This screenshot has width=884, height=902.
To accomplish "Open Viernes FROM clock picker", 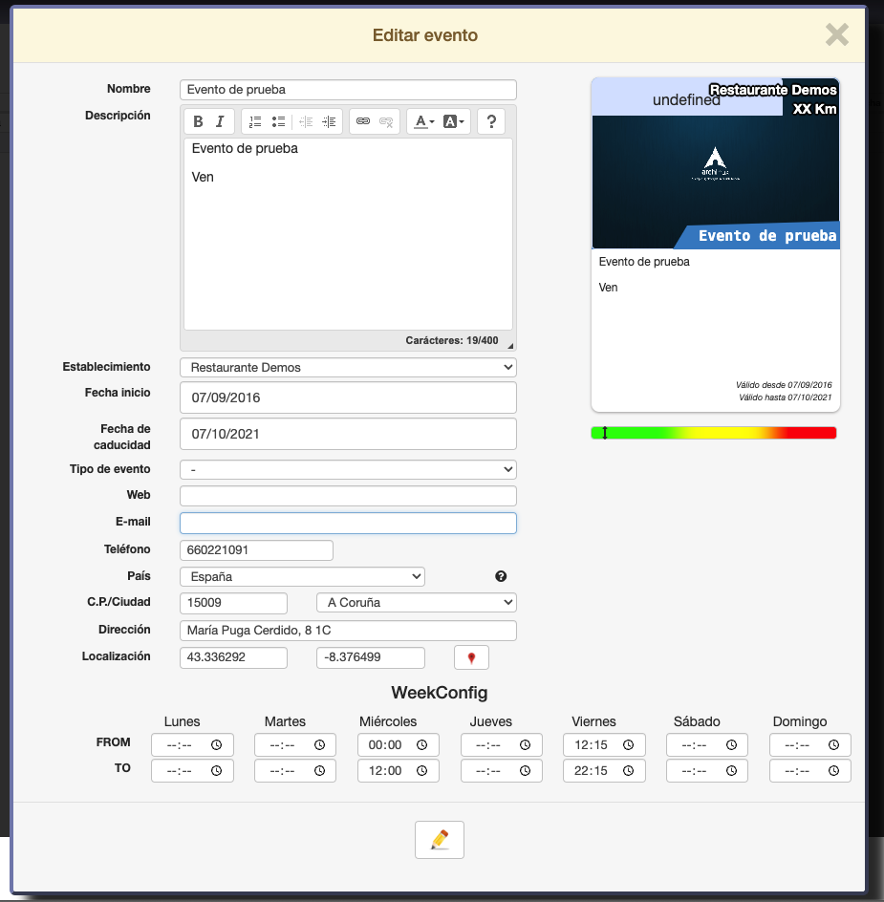I will click(x=629, y=745).
